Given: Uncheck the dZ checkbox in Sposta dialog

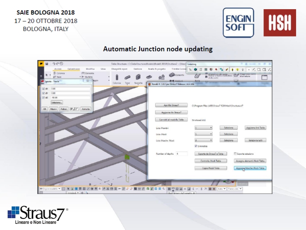Looking at the screenshot, I should click(x=43, y=98).
